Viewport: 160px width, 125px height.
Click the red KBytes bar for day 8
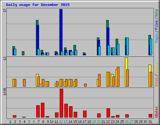[x=42, y=110]
